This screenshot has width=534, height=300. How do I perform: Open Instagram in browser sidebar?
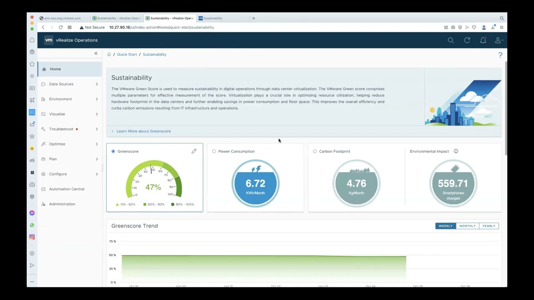point(32,237)
